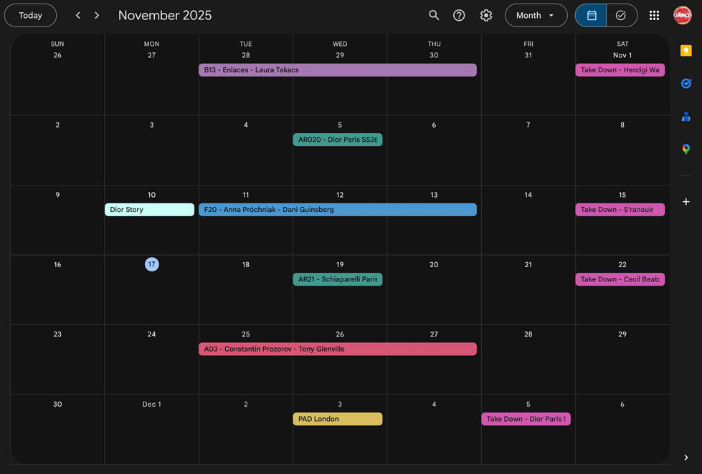Open the Dior Story event
702x474 pixels.
click(149, 209)
